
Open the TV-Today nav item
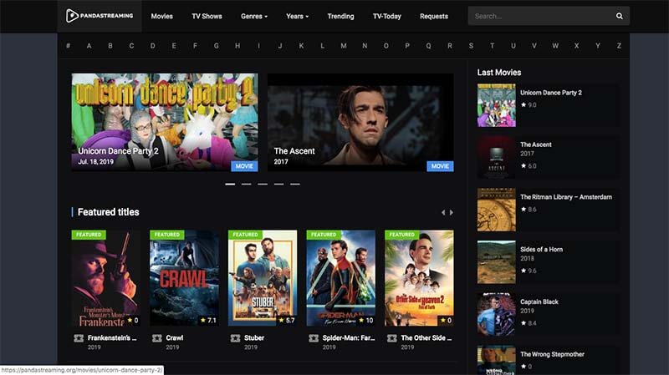tap(386, 16)
